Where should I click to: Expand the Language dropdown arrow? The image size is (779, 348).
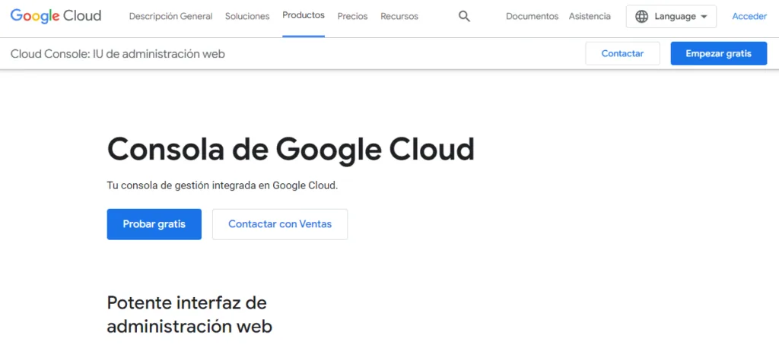point(704,17)
